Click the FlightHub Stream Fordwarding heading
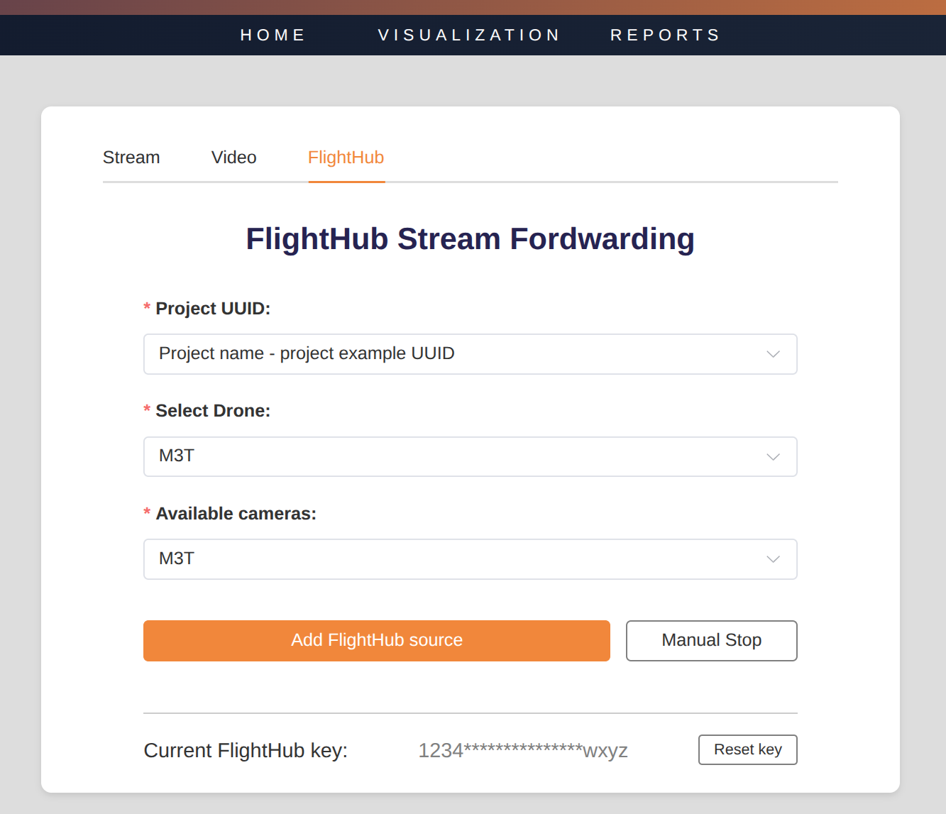This screenshot has width=946, height=814. 470,239
